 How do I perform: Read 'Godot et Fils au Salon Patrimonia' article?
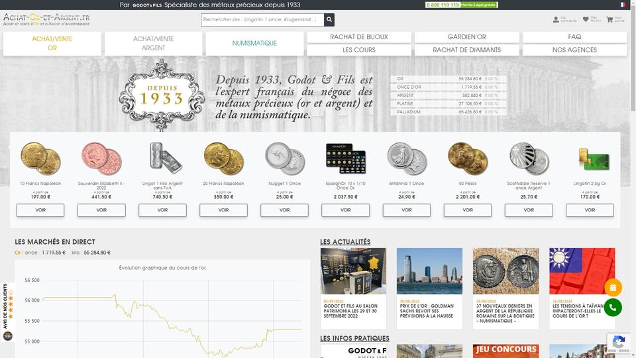coord(350,311)
